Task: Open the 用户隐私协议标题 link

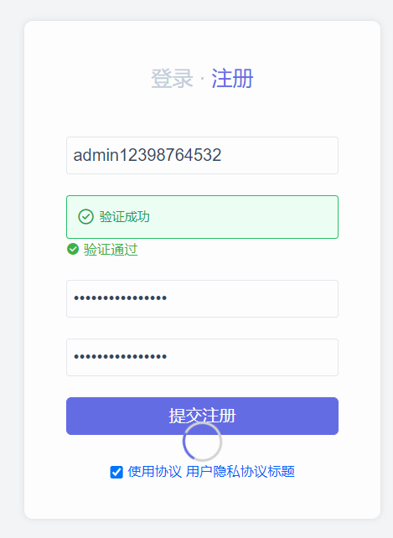Action: (x=240, y=472)
